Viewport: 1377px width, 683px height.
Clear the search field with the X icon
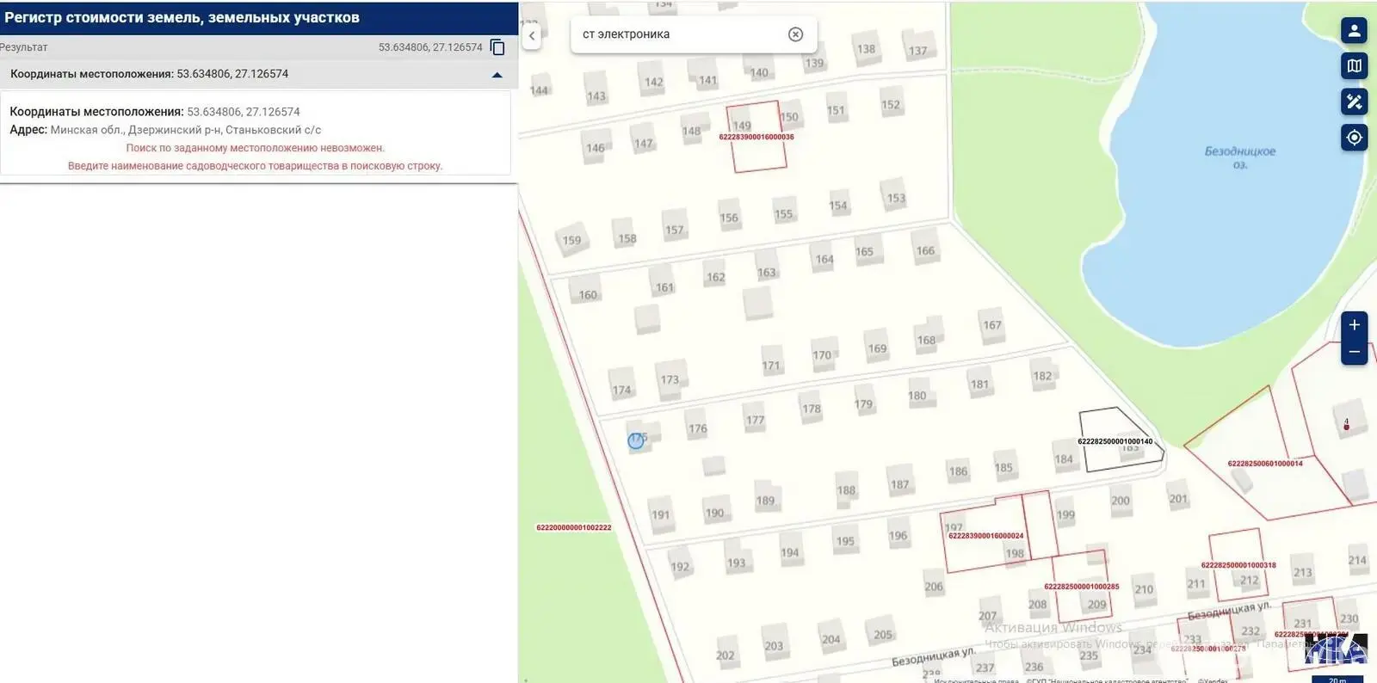[x=795, y=34]
